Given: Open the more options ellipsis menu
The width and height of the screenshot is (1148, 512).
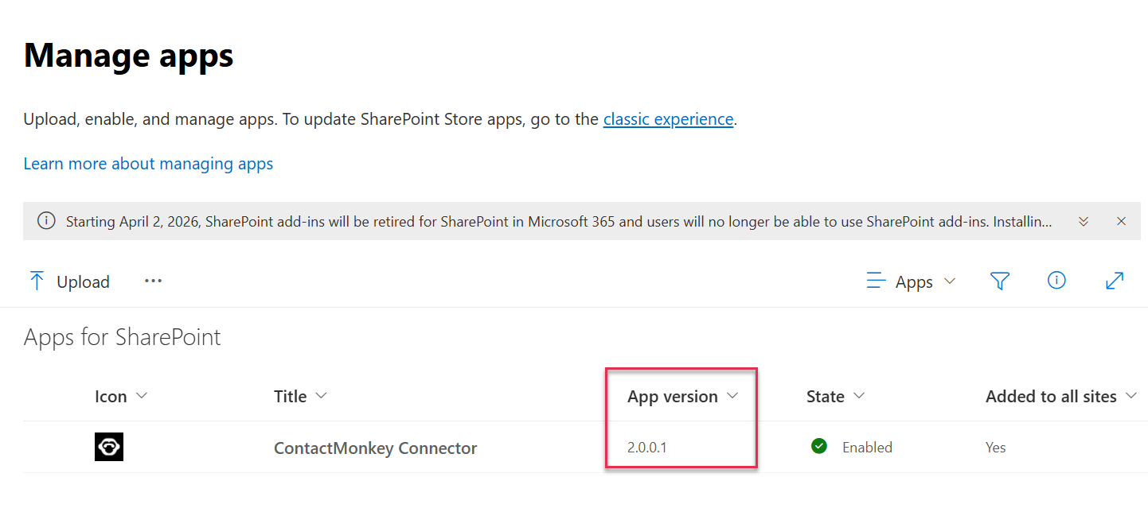Looking at the screenshot, I should pyautogui.click(x=153, y=281).
